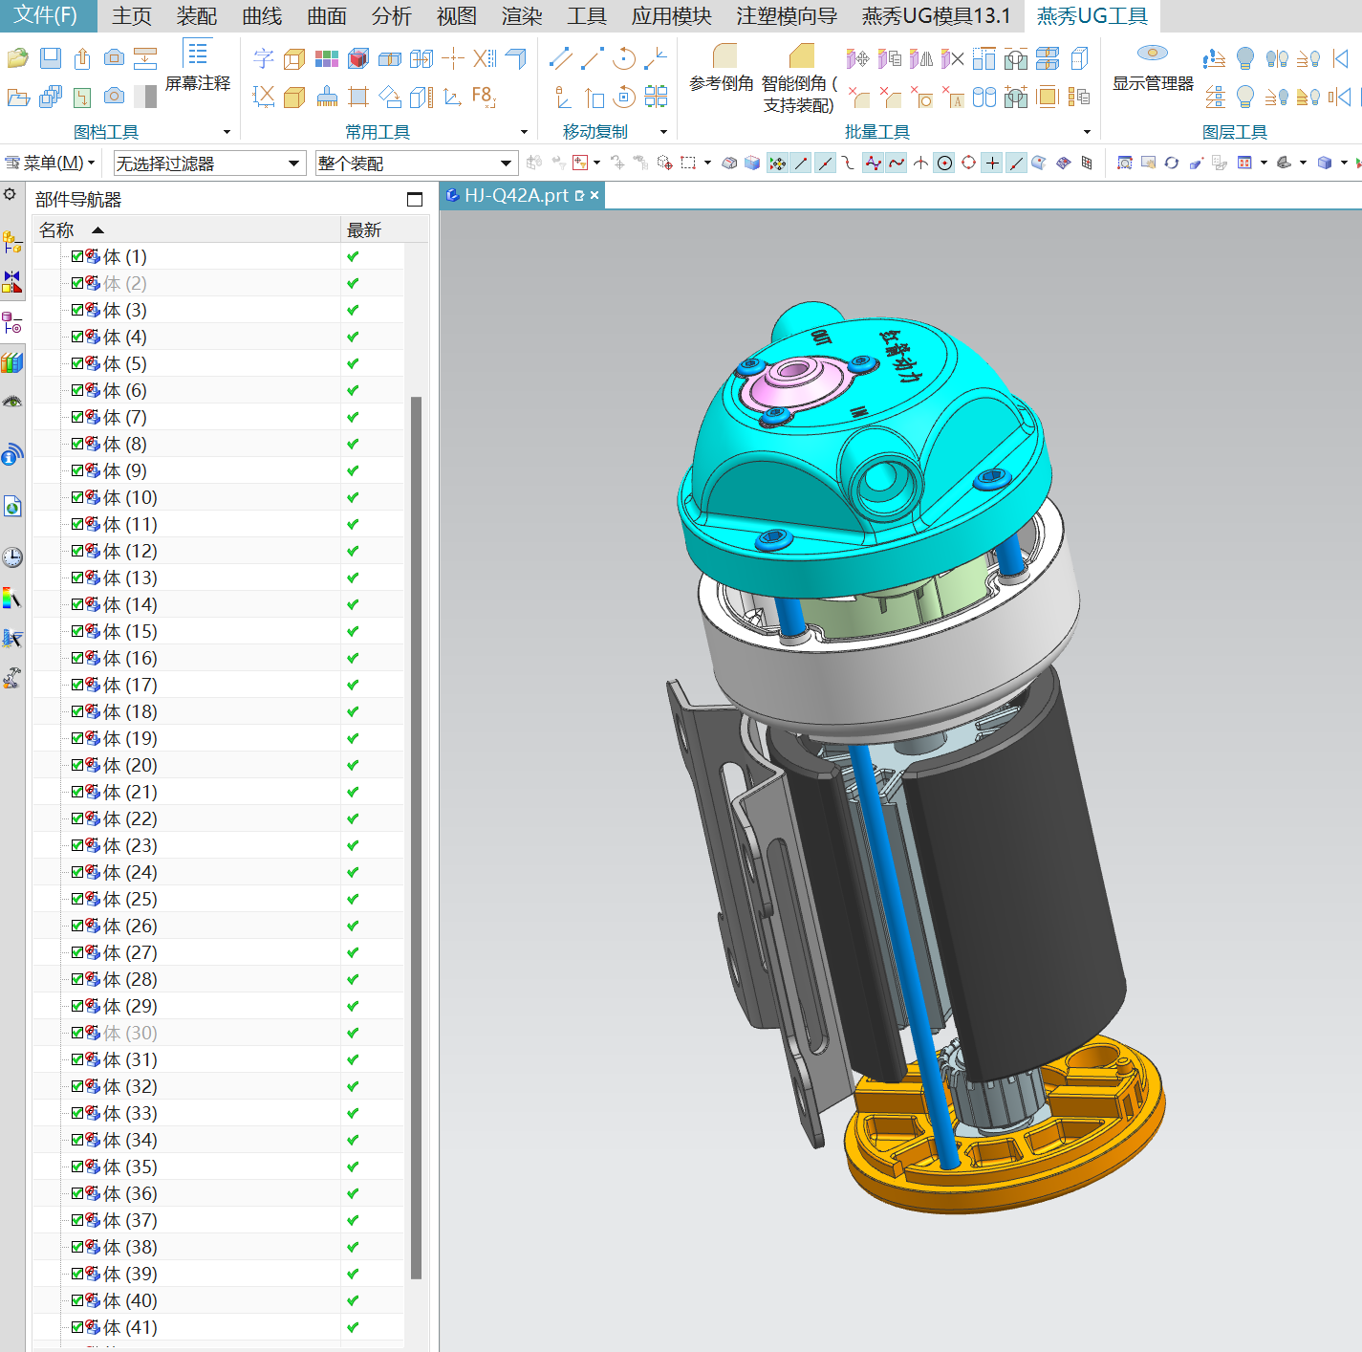Image resolution: width=1362 pixels, height=1352 pixels.
Task: Open the 分析 ribbon tab
Action: pos(392,15)
